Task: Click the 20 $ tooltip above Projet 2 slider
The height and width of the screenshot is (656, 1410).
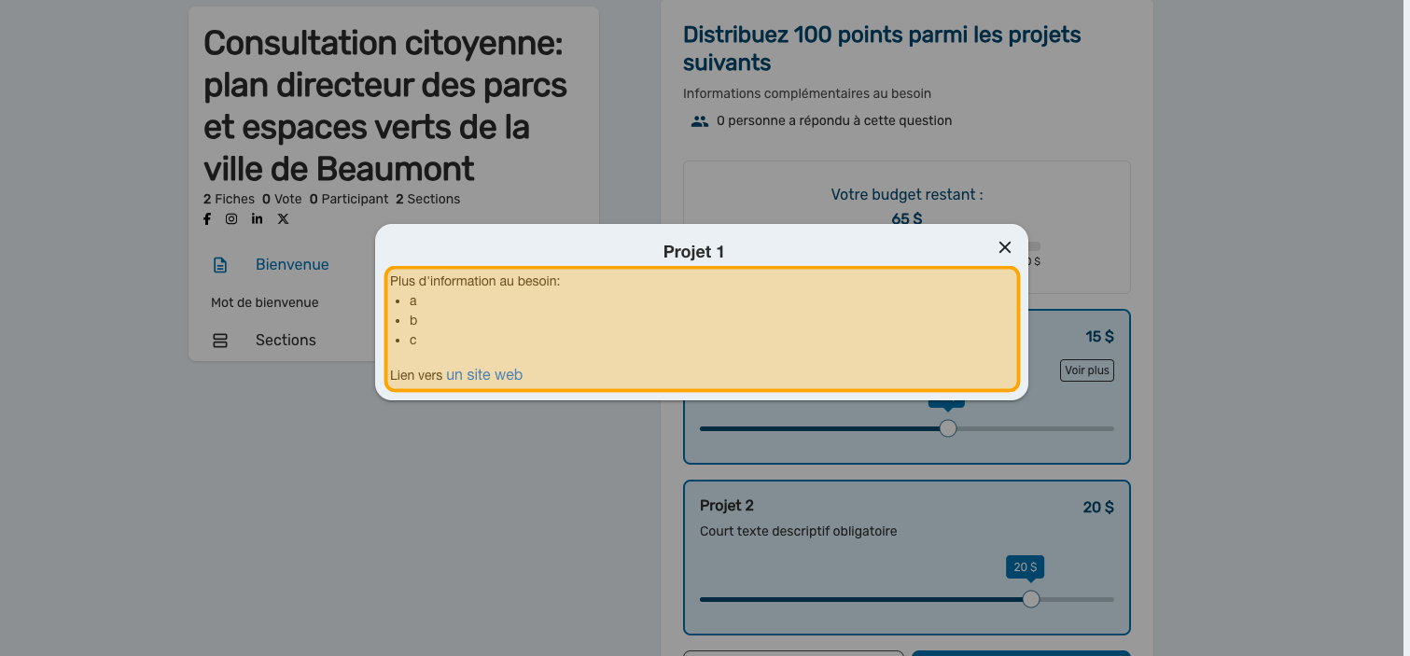Action: 1025,566
